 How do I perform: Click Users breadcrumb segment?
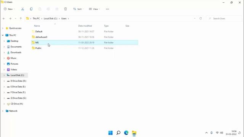coord(64,19)
